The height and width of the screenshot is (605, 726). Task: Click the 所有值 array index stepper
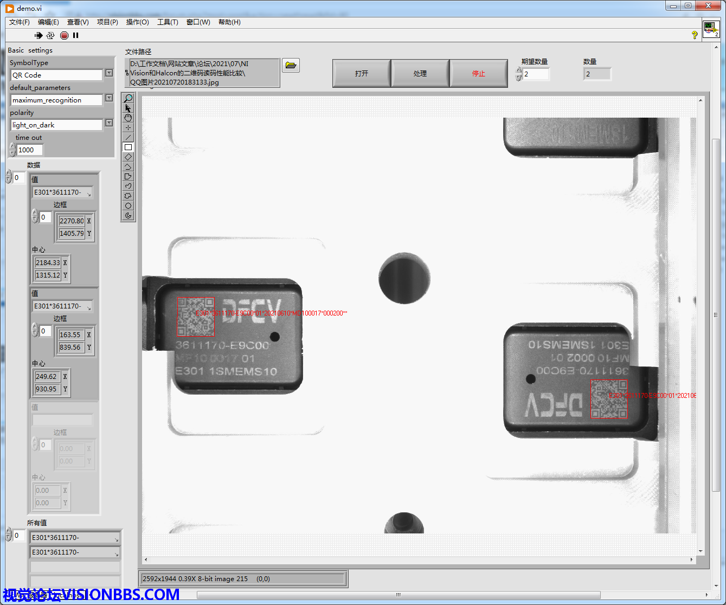click(9, 535)
